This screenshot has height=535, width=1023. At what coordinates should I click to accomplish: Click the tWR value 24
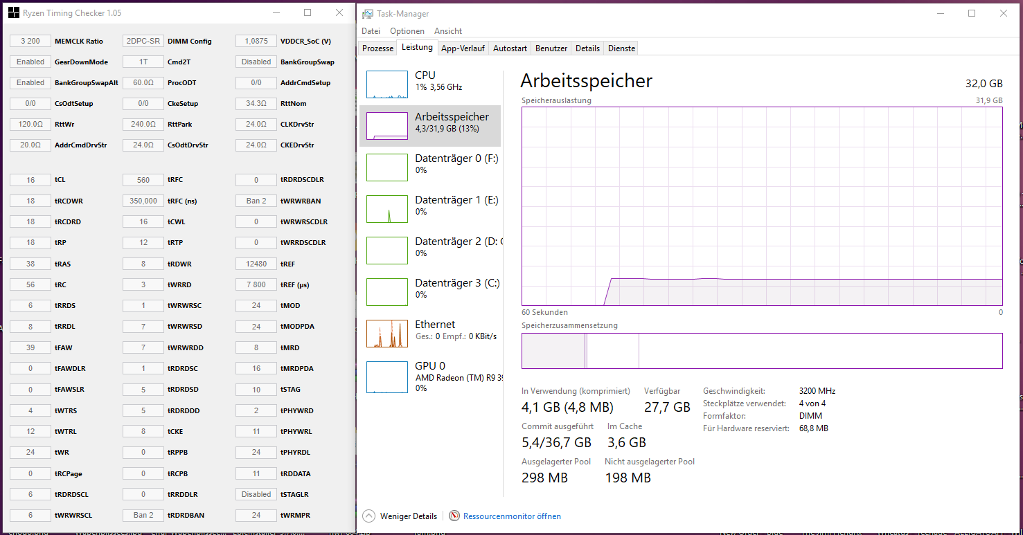(30, 452)
